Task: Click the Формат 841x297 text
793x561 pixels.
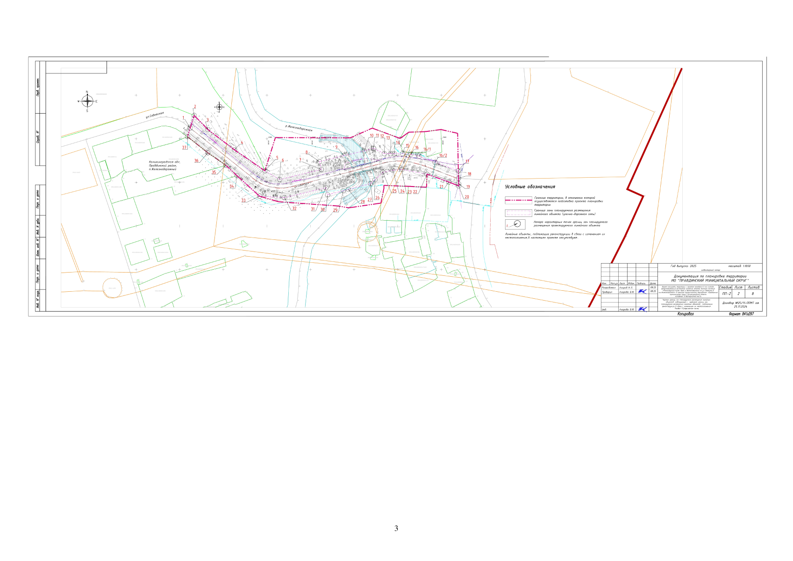Action: pyautogui.click(x=741, y=314)
